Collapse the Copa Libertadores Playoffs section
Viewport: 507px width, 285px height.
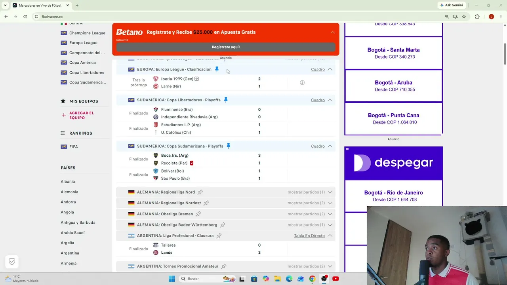pyautogui.click(x=330, y=100)
